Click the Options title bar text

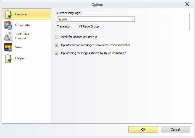pyautogui.click(x=97, y=4)
